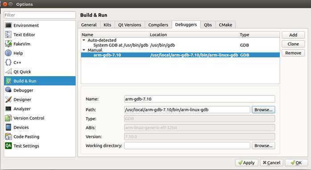The image size is (311, 170).
Task: Select the Code Pasting icon
Action: (8, 137)
